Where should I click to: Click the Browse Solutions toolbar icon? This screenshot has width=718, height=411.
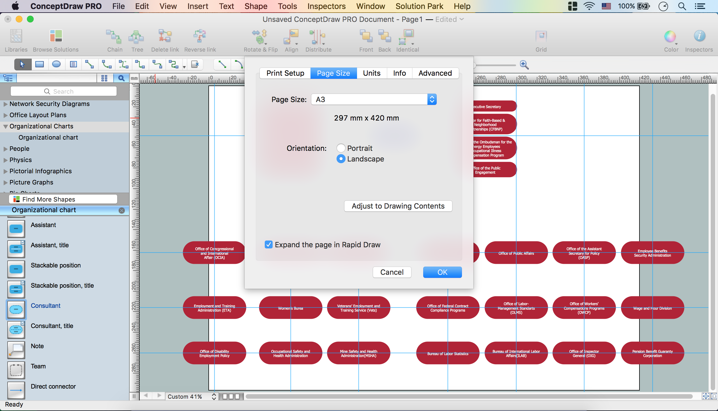click(56, 36)
